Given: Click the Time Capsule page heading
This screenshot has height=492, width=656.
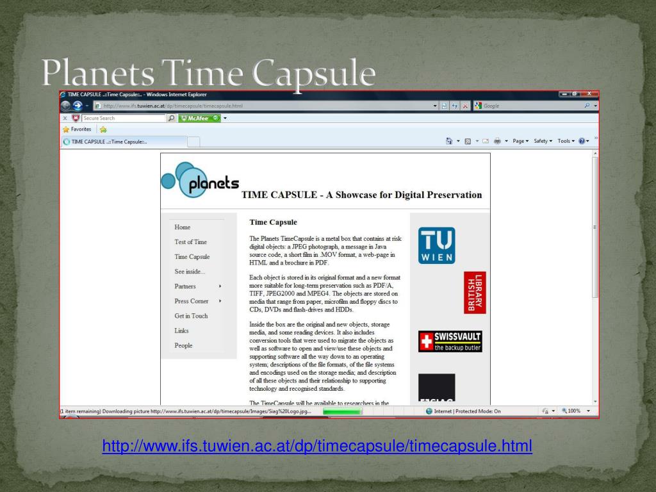Looking at the screenshot, I should click(273, 222).
